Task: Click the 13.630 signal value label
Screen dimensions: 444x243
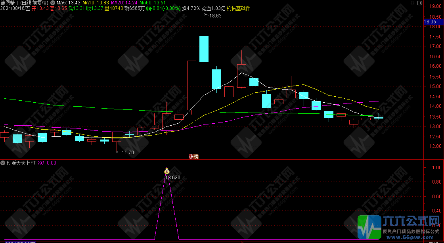Action: [x=173, y=178]
